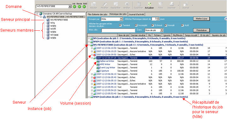Open the Journal d'activité tab
Screen dimensions: 227x122
coord(137,14)
